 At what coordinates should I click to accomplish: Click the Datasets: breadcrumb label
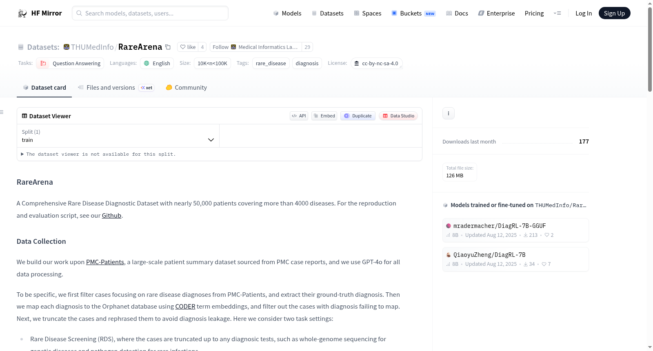tap(43, 47)
